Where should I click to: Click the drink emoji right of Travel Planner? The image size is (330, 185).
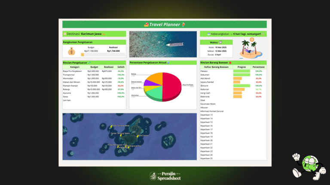[183, 24]
